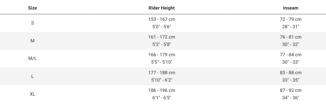The image size is (326, 108).
Task: Select the L size row label
Action: [x=32, y=76]
